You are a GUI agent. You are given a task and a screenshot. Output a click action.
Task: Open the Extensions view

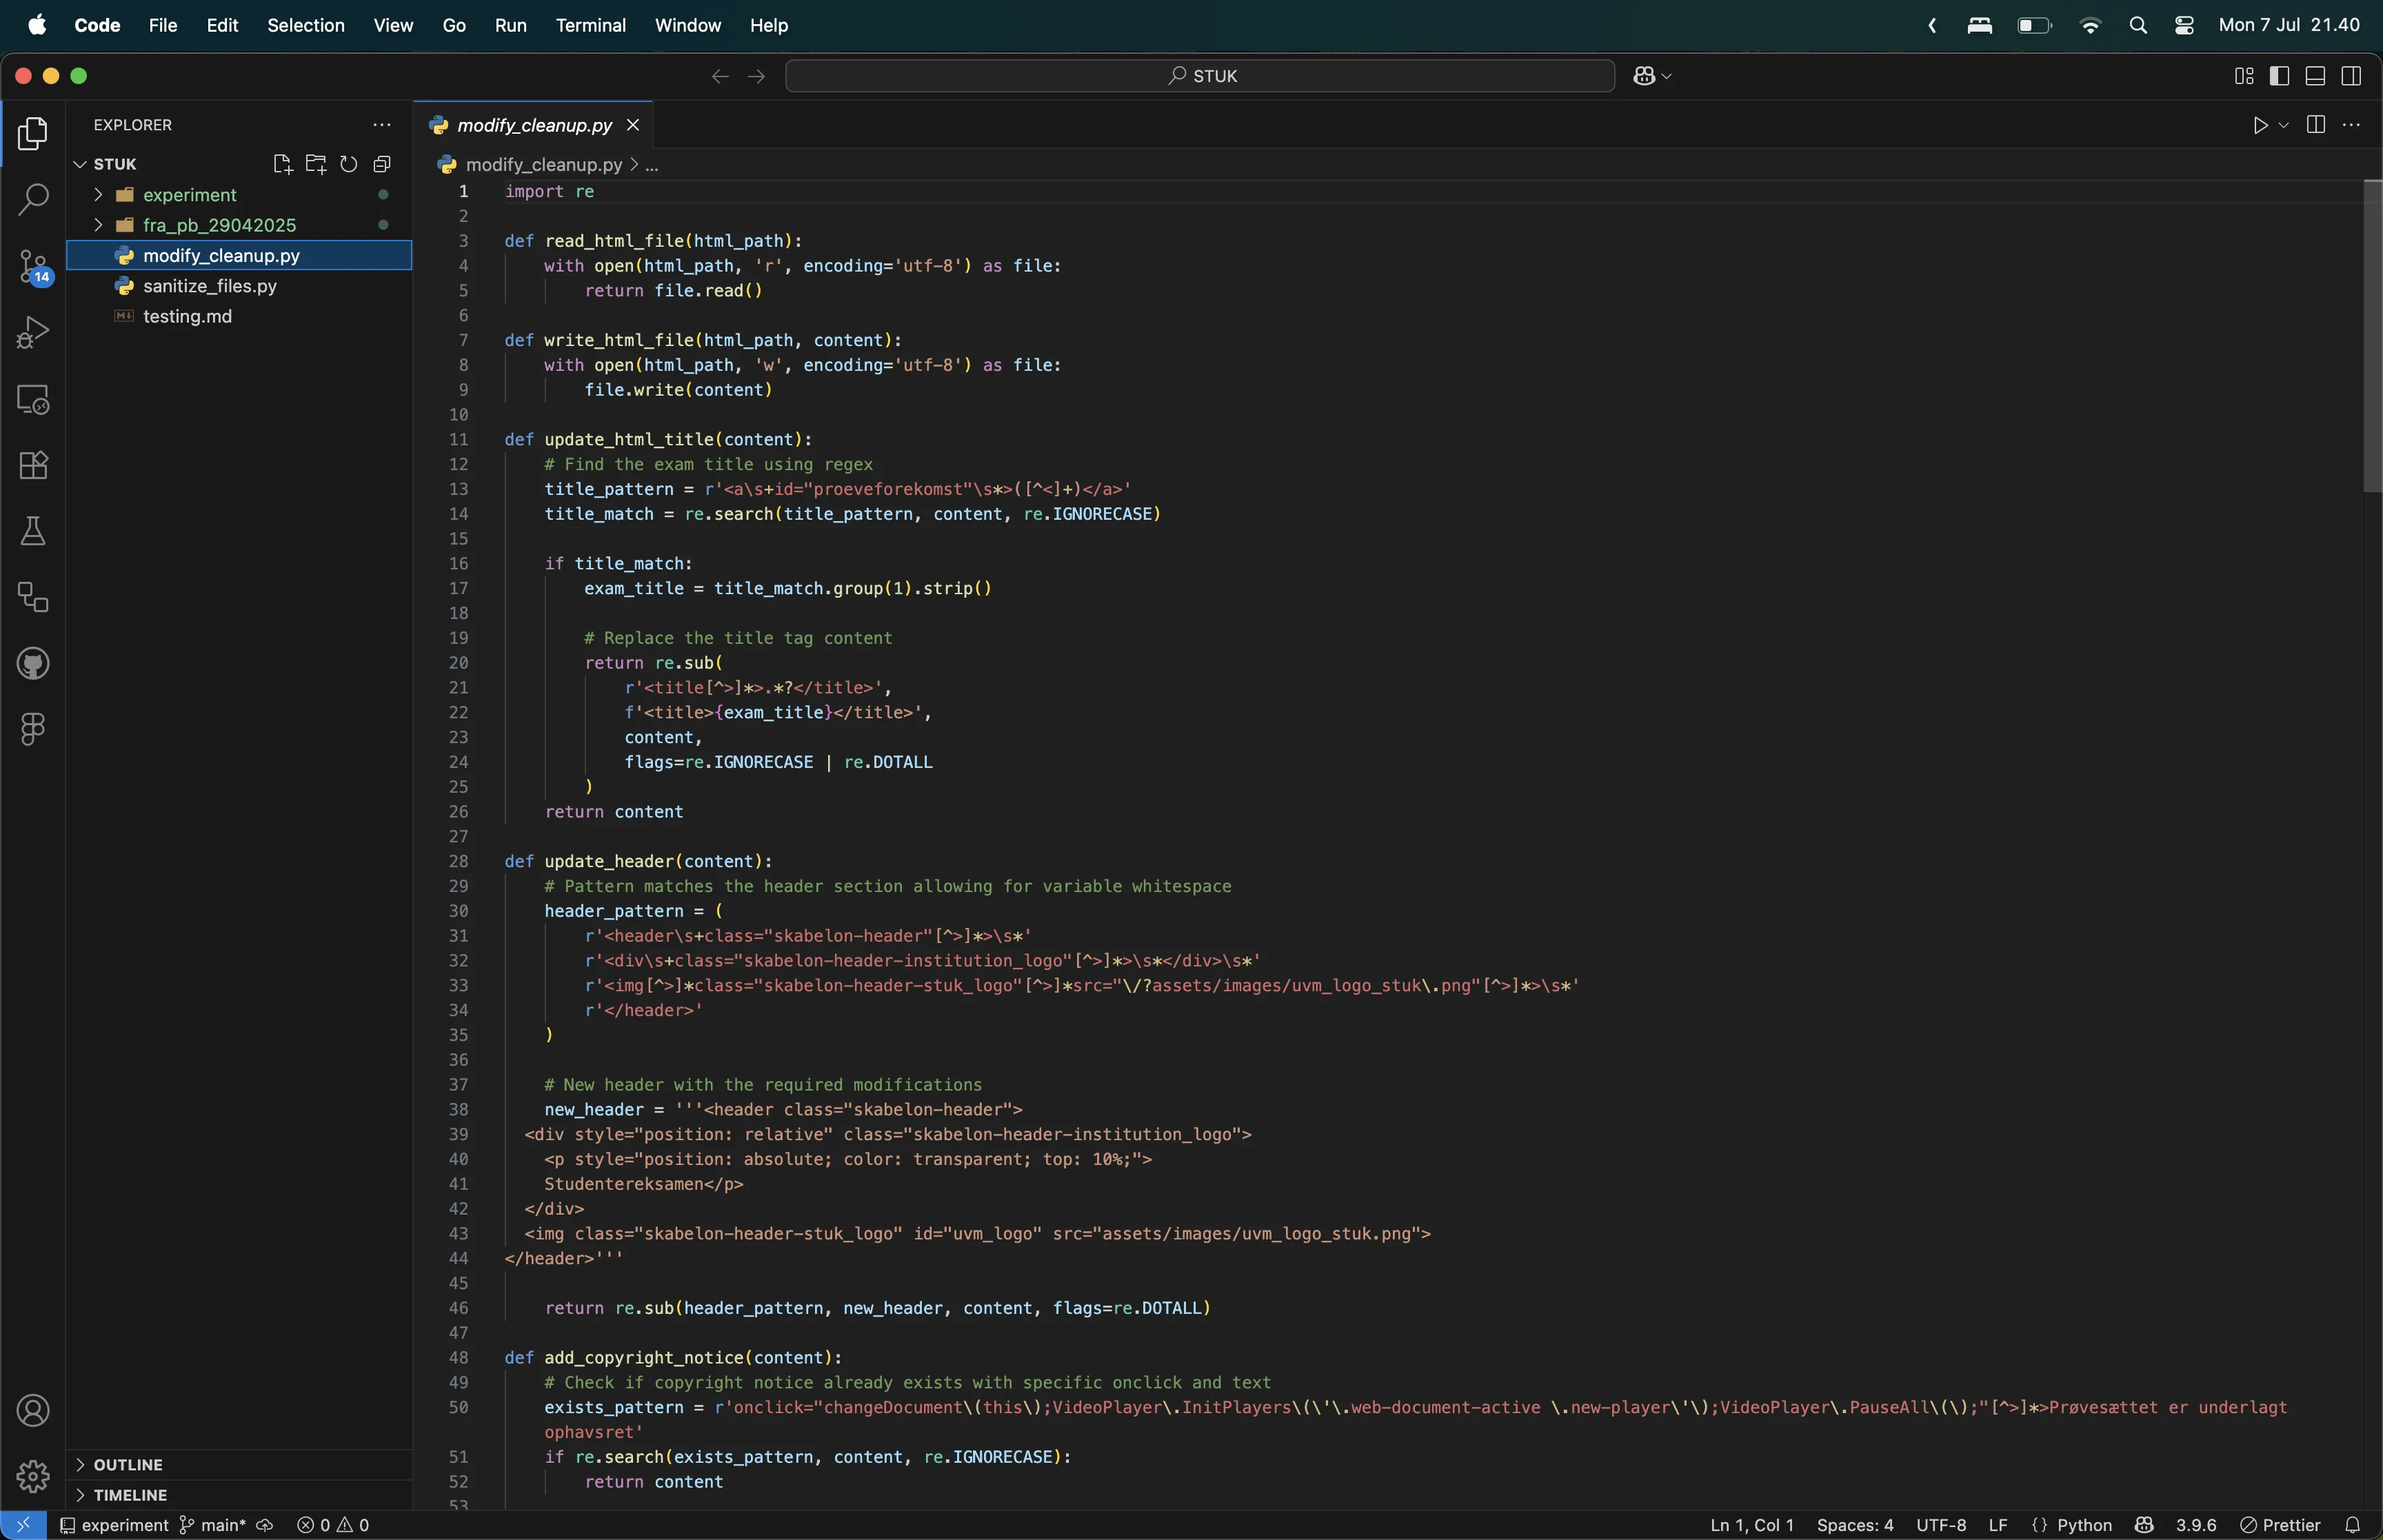click(x=33, y=465)
